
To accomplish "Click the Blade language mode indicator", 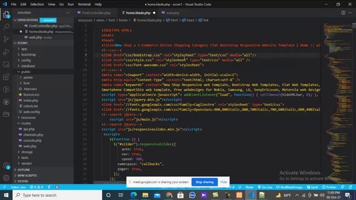I will pyautogui.click(x=249, y=187).
